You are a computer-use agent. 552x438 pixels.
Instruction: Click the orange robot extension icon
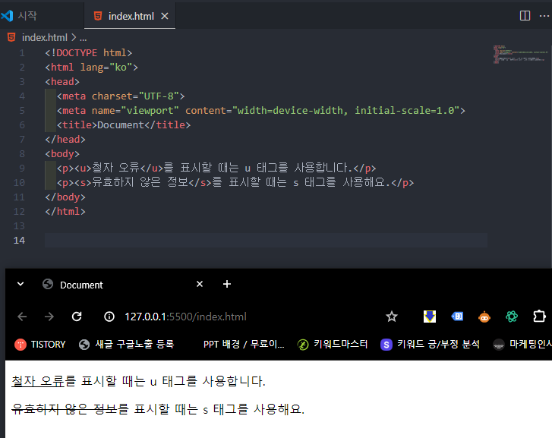[x=484, y=317]
